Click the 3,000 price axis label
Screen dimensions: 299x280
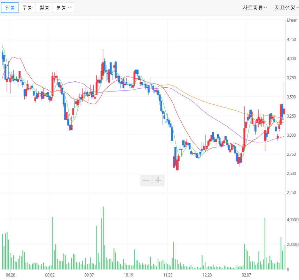(x=291, y=135)
